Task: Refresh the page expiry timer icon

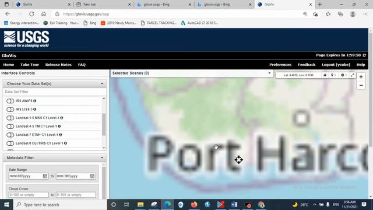Action: click(x=364, y=55)
